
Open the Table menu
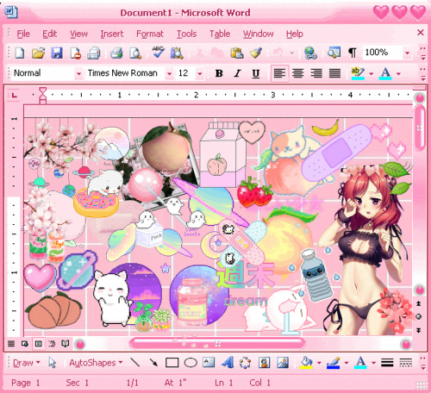220,34
